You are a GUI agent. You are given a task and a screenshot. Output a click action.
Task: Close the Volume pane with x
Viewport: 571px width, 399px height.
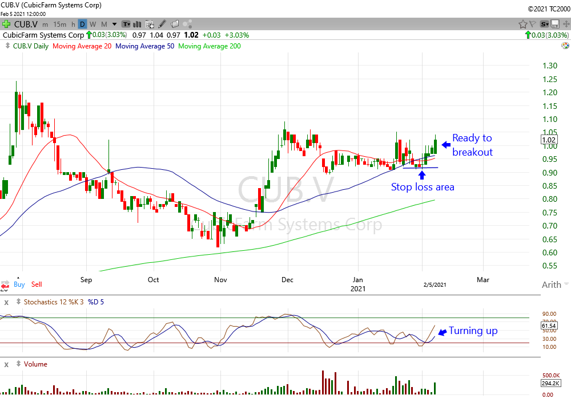coord(6,364)
